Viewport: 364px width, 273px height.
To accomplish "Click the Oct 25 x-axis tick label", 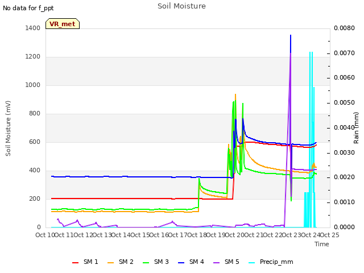I will pyautogui.click(x=330, y=235).
